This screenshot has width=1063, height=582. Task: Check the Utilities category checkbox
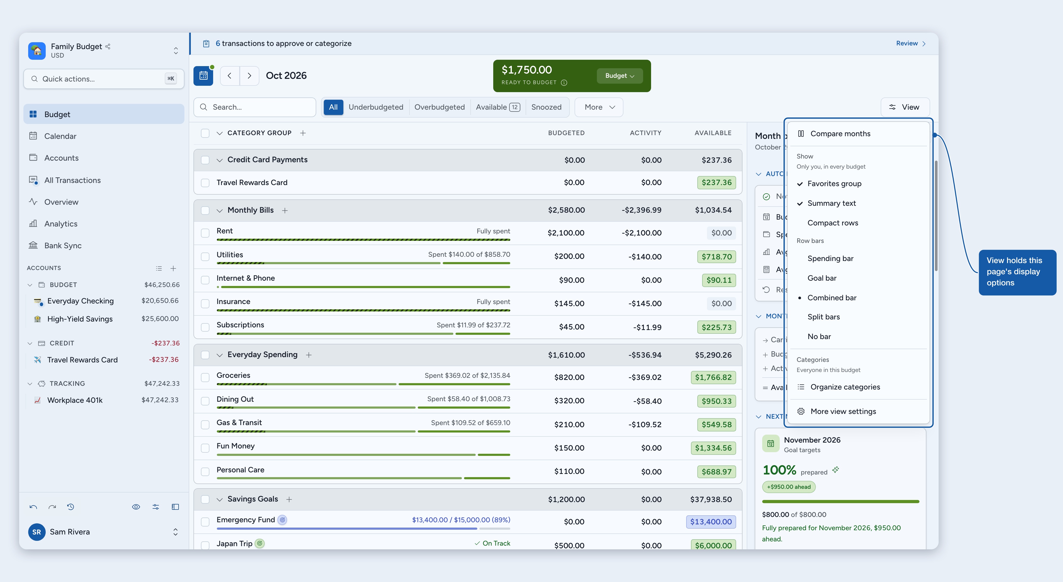tap(205, 257)
